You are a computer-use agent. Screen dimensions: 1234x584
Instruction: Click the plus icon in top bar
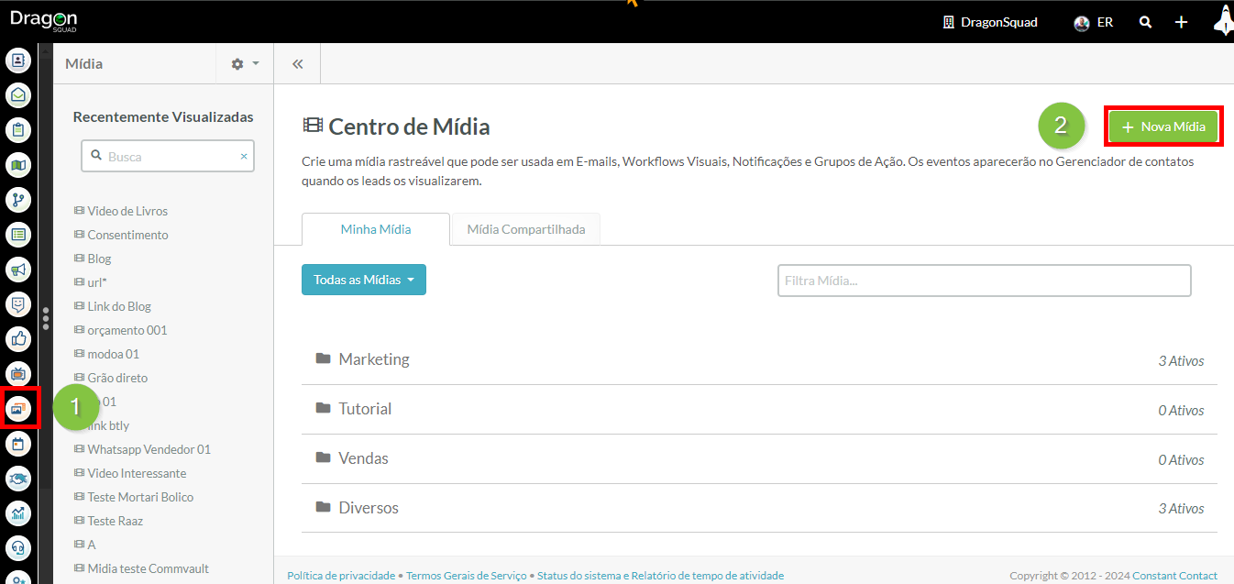coord(1181,22)
